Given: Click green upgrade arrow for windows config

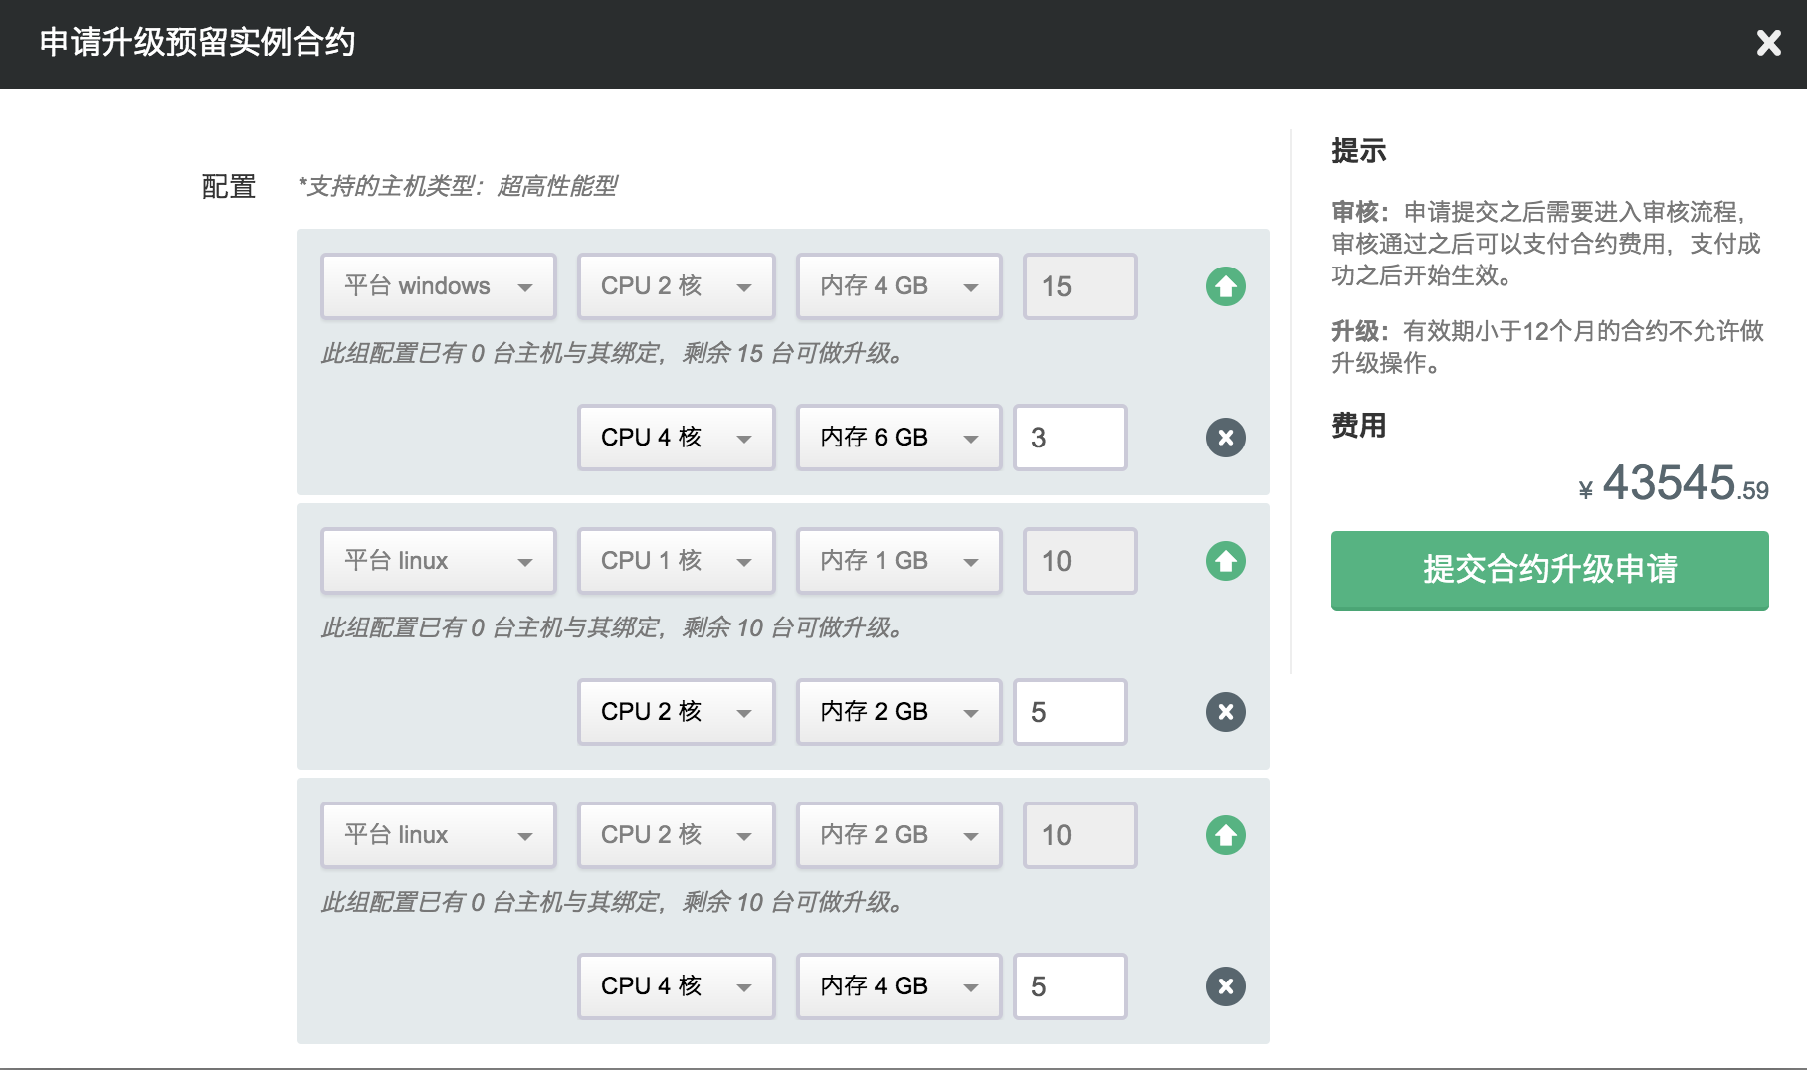Looking at the screenshot, I should (1225, 287).
